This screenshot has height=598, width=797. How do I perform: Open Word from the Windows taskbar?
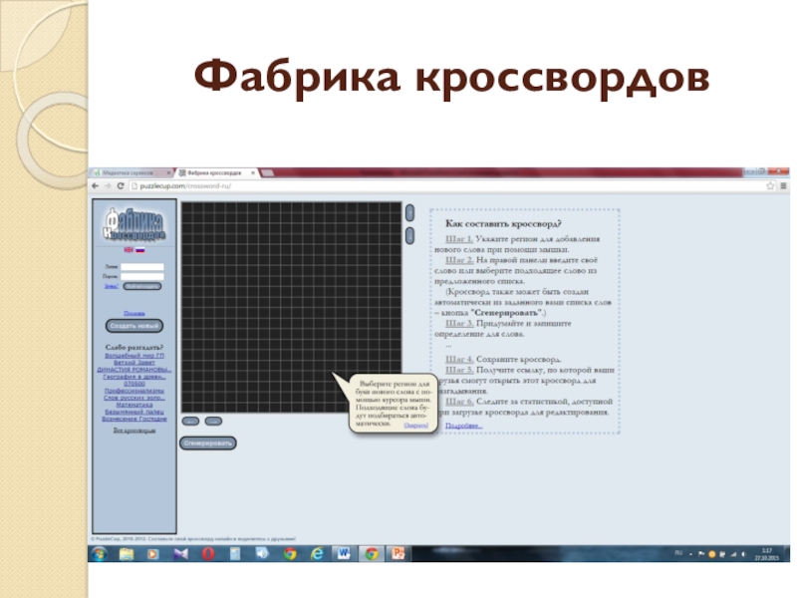[344, 553]
